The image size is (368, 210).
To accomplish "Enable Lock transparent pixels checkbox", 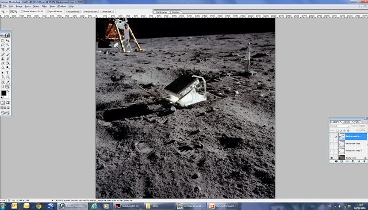I will (338, 131).
